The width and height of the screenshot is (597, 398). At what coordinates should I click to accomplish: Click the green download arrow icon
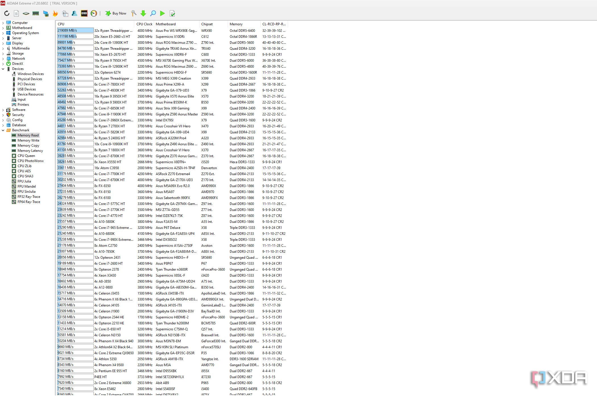tap(143, 13)
